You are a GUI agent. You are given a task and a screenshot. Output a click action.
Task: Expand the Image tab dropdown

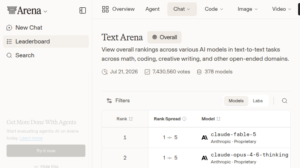tap(256, 9)
